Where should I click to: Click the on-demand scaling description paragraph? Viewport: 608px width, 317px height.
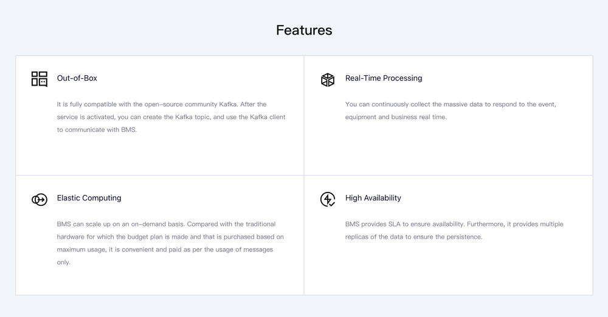point(170,243)
